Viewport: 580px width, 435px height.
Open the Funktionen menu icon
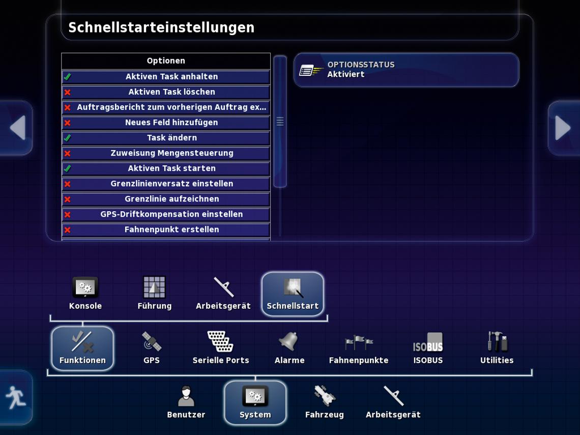click(x=82, y=348)
